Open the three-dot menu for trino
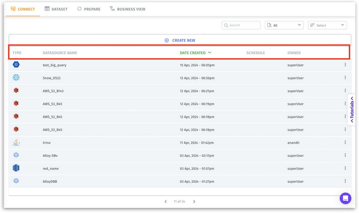 coord(345,142)
